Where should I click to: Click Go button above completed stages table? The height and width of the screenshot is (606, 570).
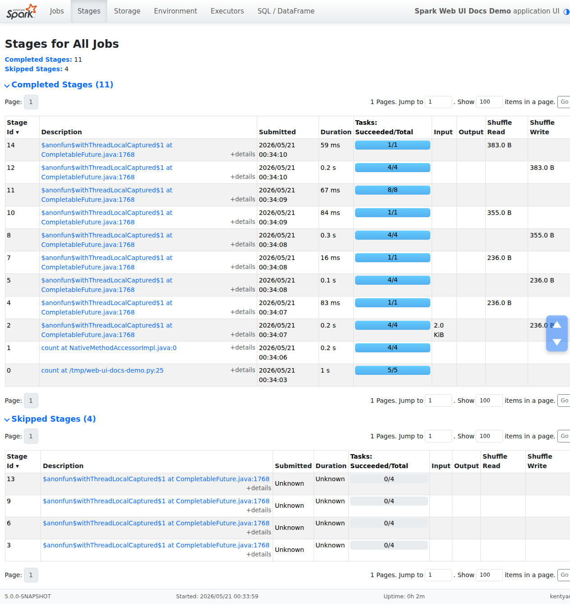click(564, 102)
